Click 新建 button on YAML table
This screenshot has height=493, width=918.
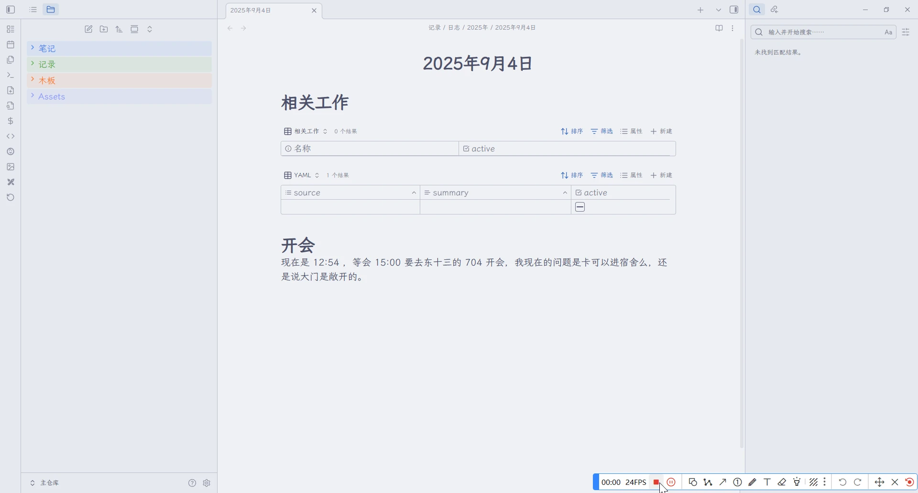[x=662, y=176]
